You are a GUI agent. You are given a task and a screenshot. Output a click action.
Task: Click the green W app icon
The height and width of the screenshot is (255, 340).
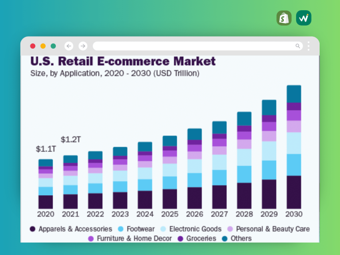[304, 18]
